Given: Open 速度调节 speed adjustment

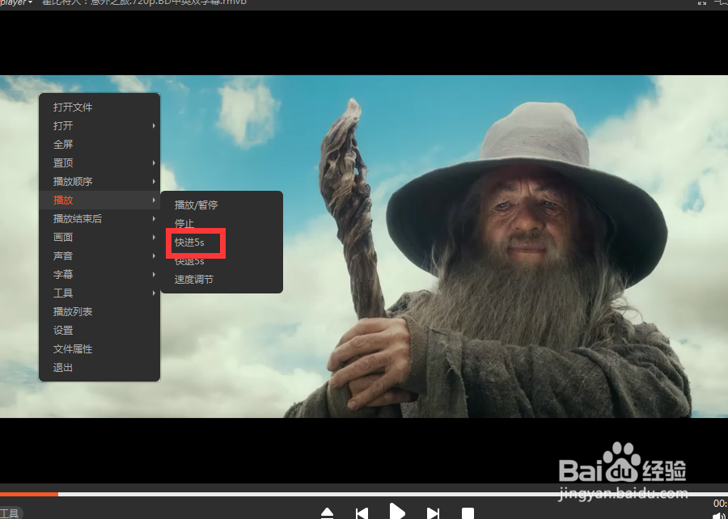Looking at the screenshot, I should (222, 279).
